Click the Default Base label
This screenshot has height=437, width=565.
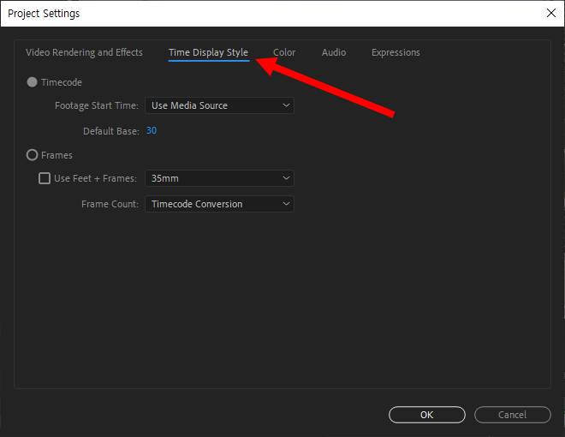(x=111, y=131)
